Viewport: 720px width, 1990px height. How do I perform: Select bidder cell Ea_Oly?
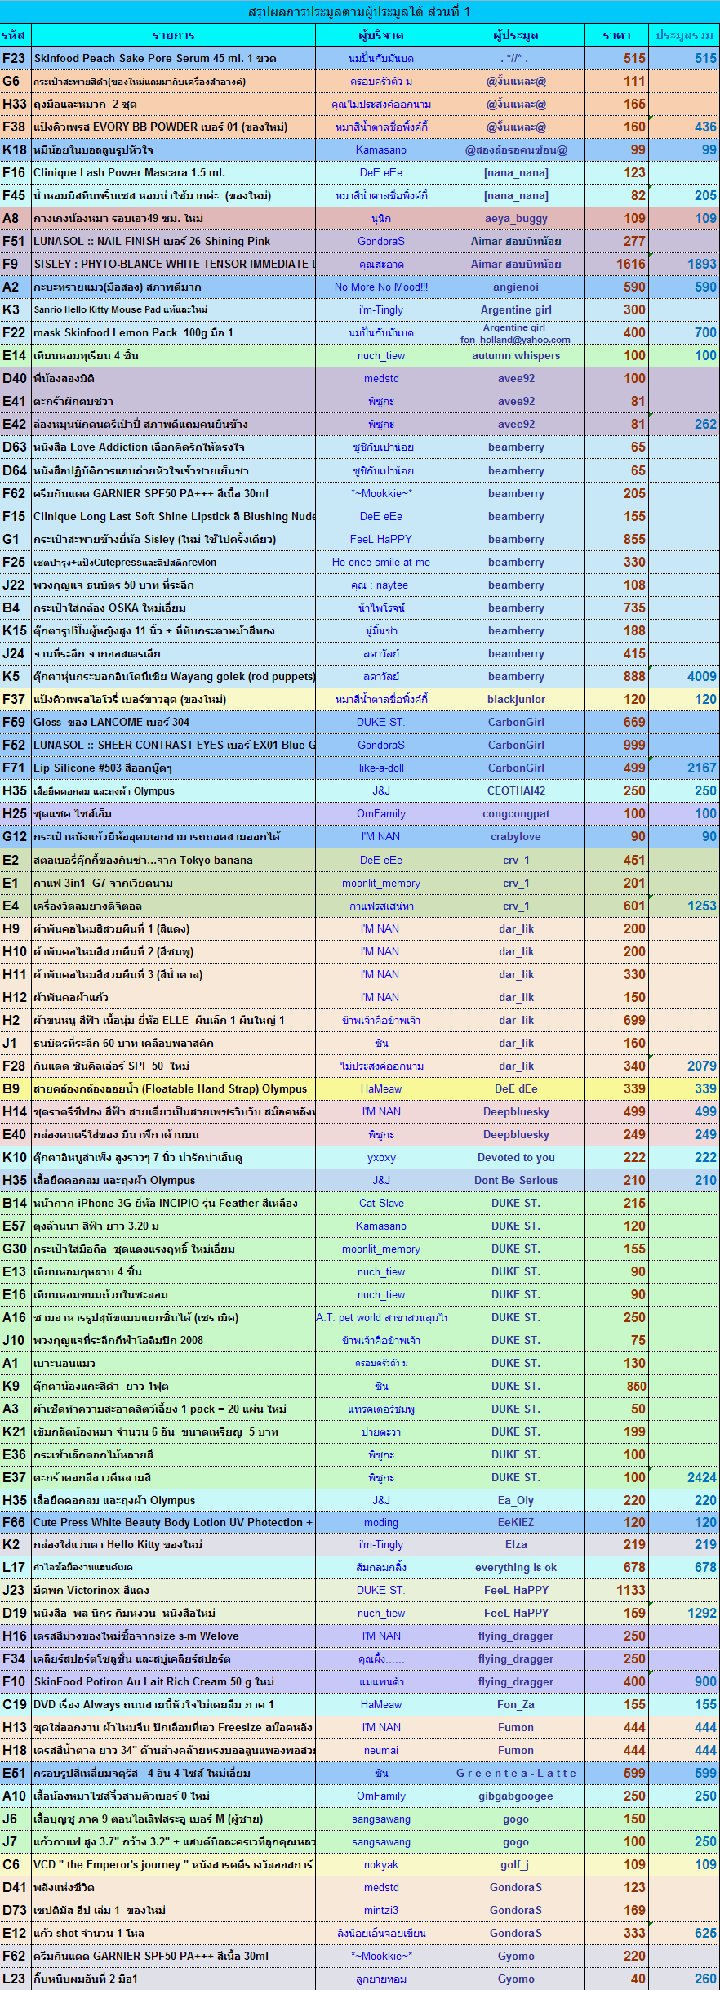click(x=516, y=1500)
